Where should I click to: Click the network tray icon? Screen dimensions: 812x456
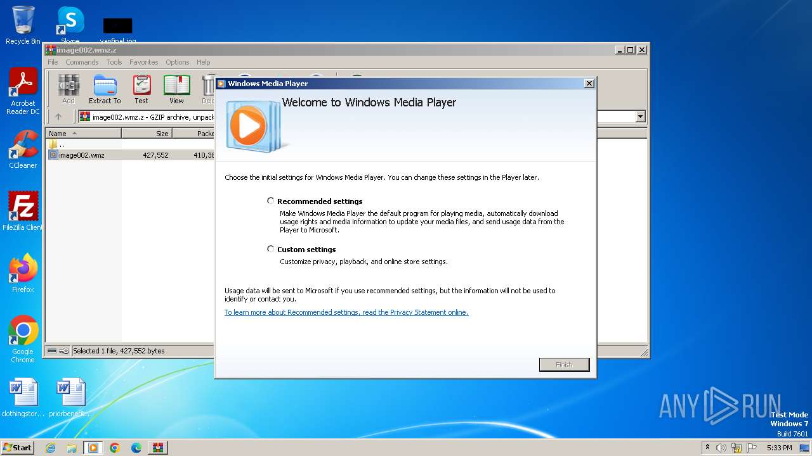(x=737, y=448)
